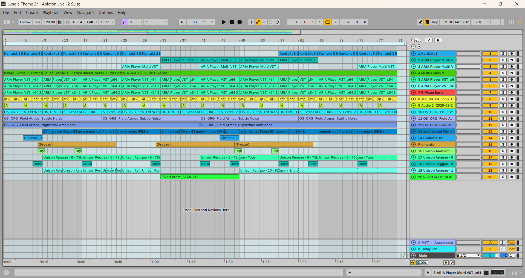Jump to next locator arrow
The image size is (525, 278).
click(419, 46)
